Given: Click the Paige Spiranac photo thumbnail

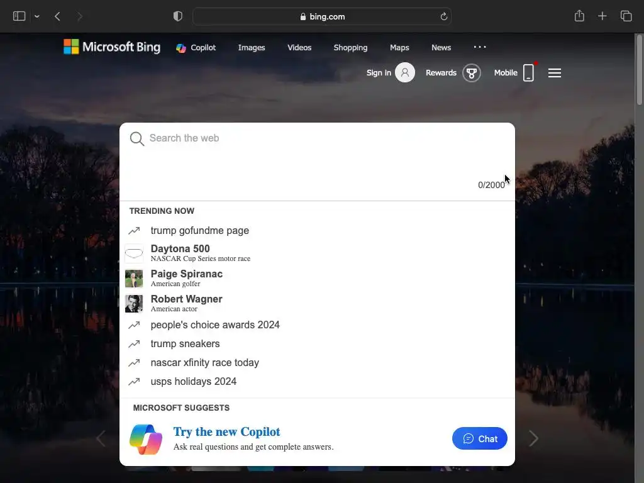Looking at the screenshot, I should (134, 279).
